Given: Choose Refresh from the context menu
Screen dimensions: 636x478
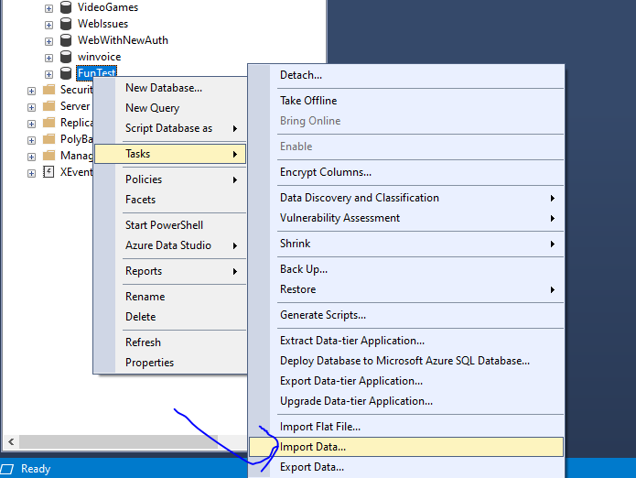Looking at the screenshot, I should [170, 342].
